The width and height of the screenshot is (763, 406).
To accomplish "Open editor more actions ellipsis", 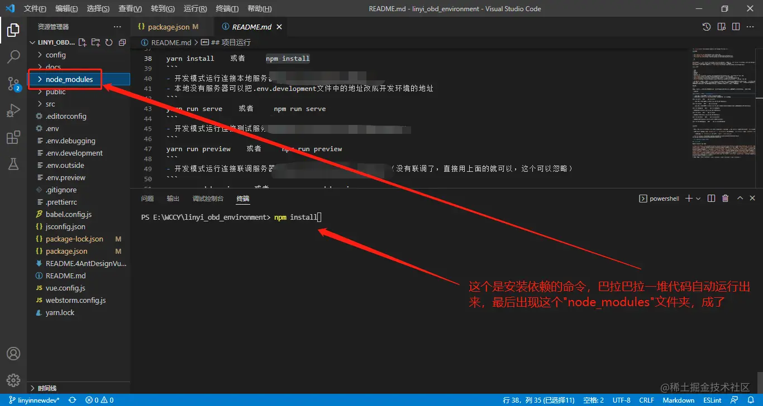I will 751,27.
